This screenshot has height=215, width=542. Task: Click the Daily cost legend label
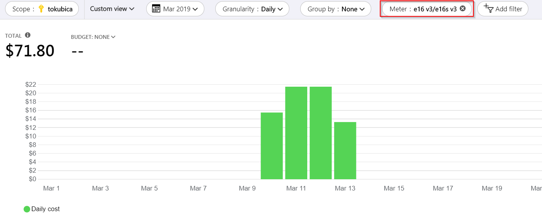[x=46, y=209]
